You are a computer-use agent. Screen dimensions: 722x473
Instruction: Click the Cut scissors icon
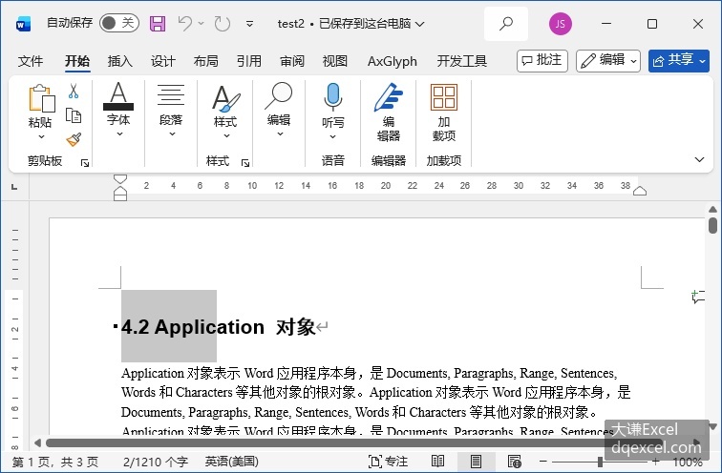tap(74, 91)
